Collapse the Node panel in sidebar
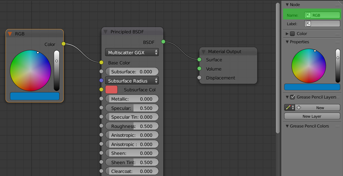This screenshot has height=176, width=343. click(287, 5)
